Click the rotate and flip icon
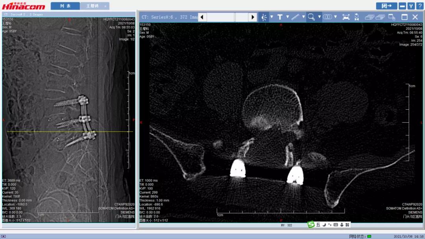 pyautogui.click(x=357, y=17)
